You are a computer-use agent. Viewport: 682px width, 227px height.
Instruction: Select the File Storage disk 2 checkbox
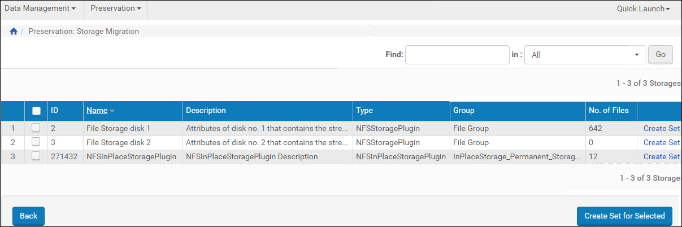(36, 142)
